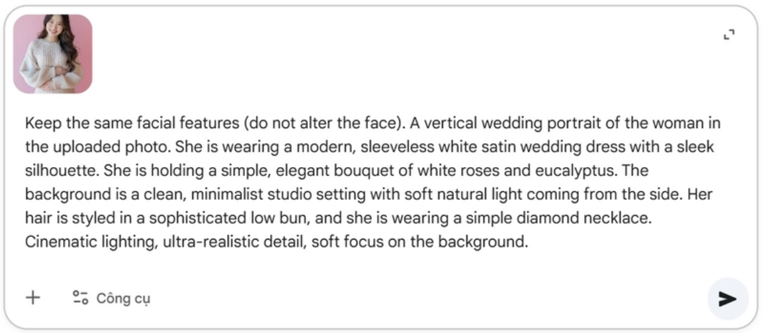Image resolution: width=763 pixels, height=333 pixels.
Task: Open the uploaded woman photo thumbnail
Action: (x=53, y=54)
